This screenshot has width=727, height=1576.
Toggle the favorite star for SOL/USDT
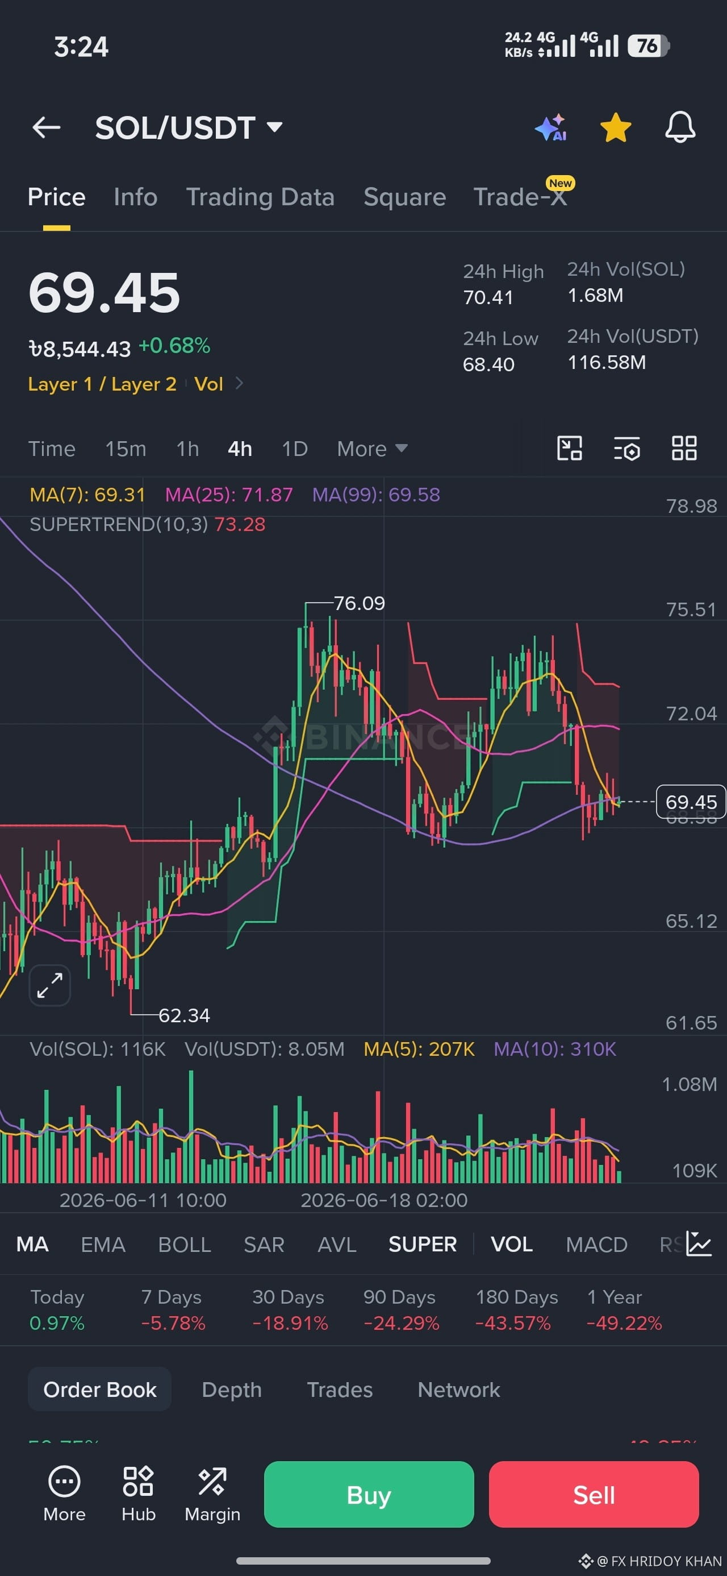click(x=615, y=127)
